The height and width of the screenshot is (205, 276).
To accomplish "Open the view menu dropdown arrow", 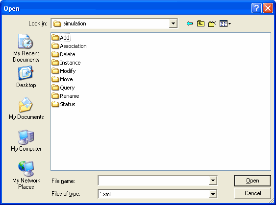I will point(229,23).
